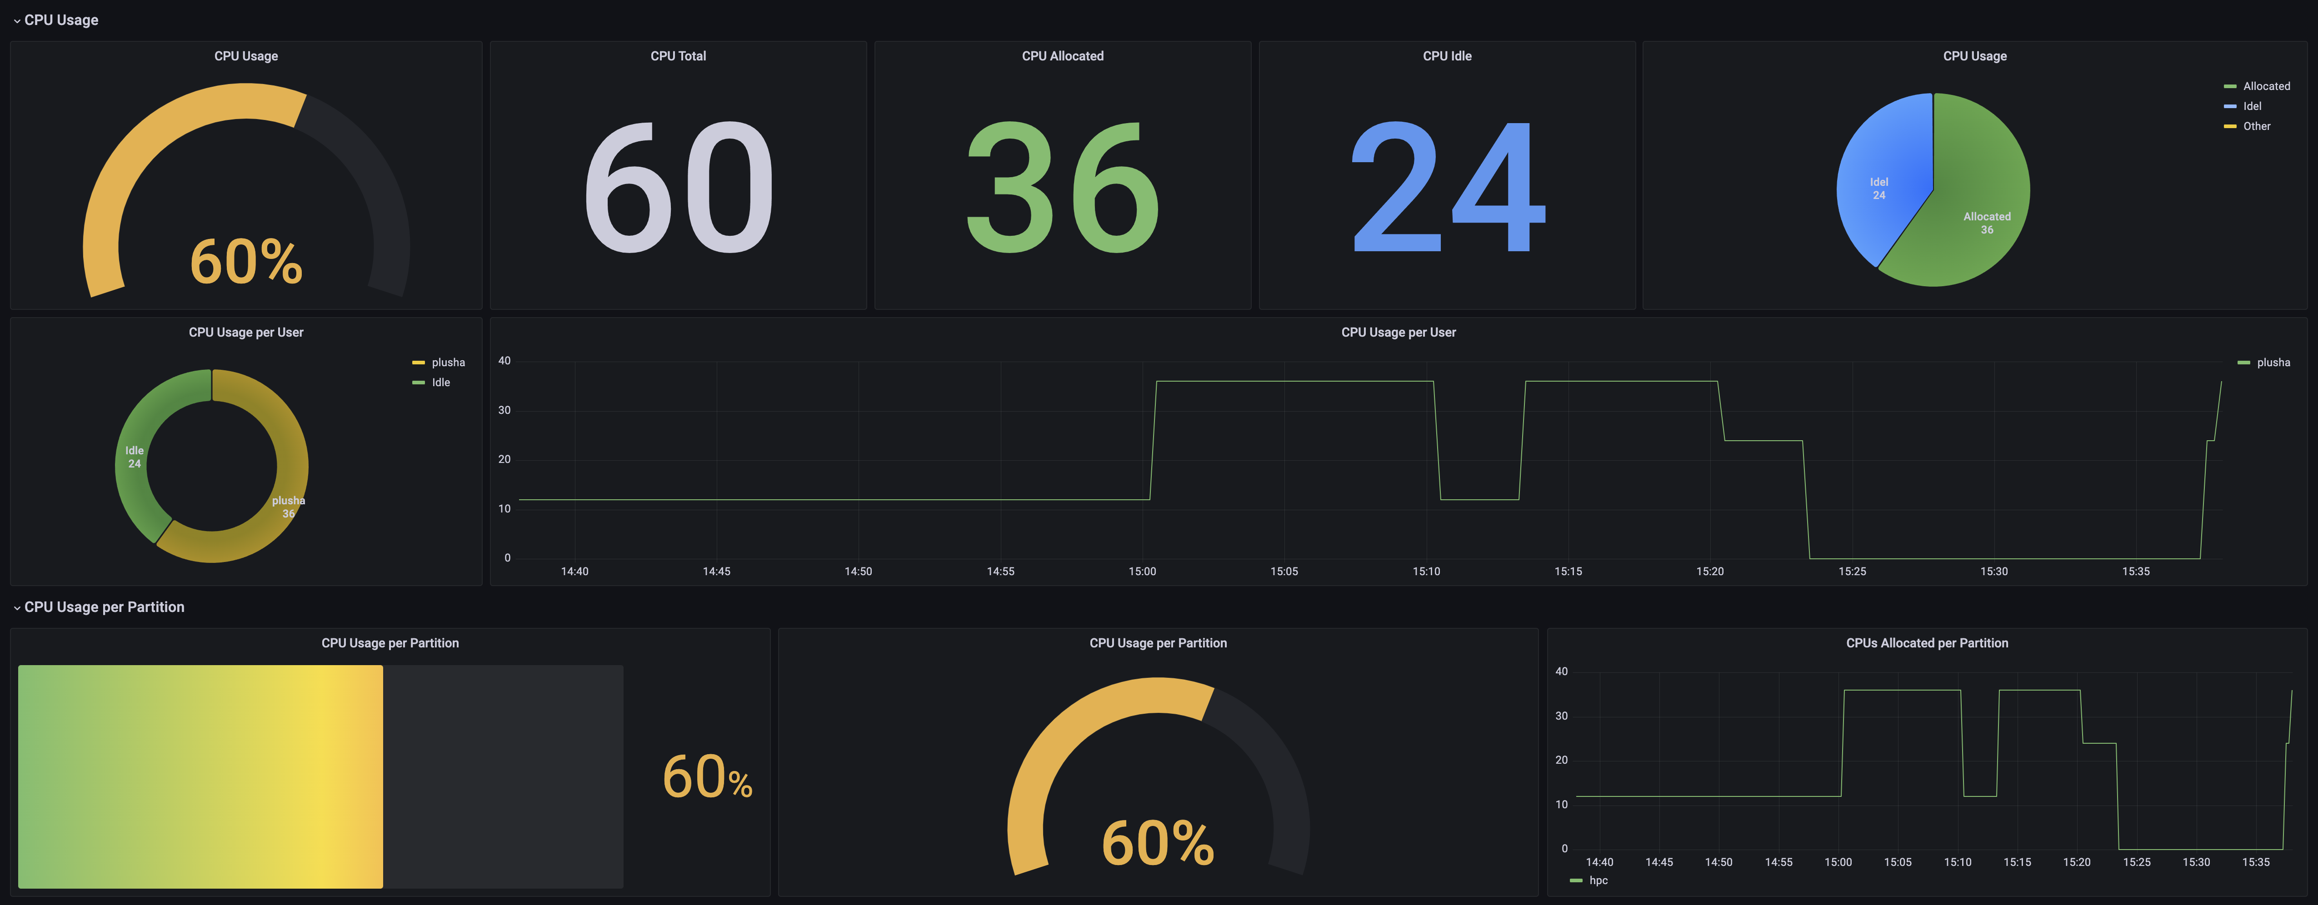Click the yellow plusha donut legend swatch
This screenshot has width=2318, height=905.
(x=418, y=363)
